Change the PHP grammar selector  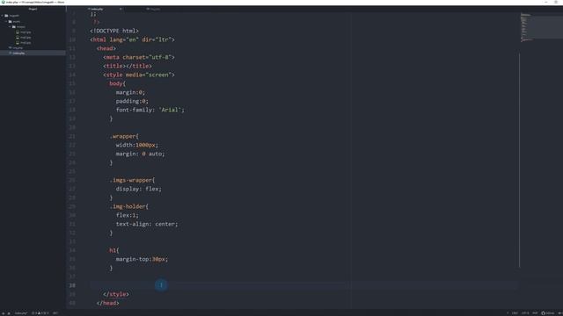[535, 313]
